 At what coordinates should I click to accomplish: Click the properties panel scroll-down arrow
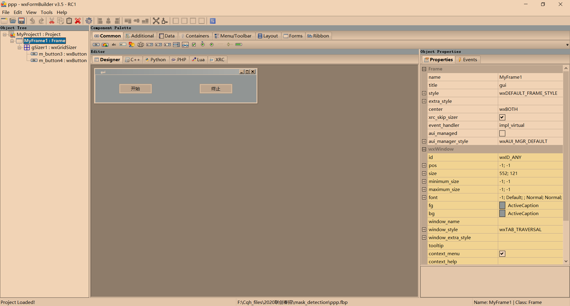point(566,261)
